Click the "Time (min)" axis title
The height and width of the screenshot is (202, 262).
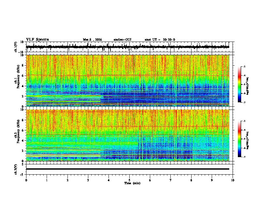(132, 183)
